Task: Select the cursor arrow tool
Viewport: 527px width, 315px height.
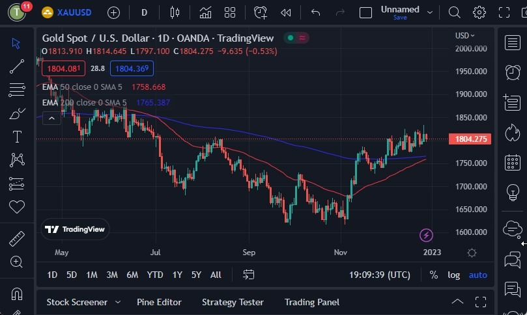Action: pos(16,44)
